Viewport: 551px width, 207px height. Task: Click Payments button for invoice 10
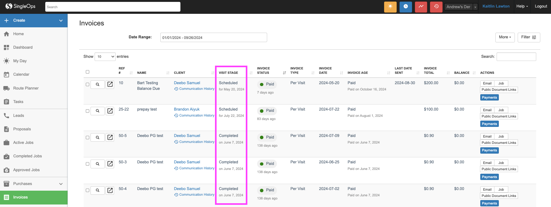(x=489, y=98)
